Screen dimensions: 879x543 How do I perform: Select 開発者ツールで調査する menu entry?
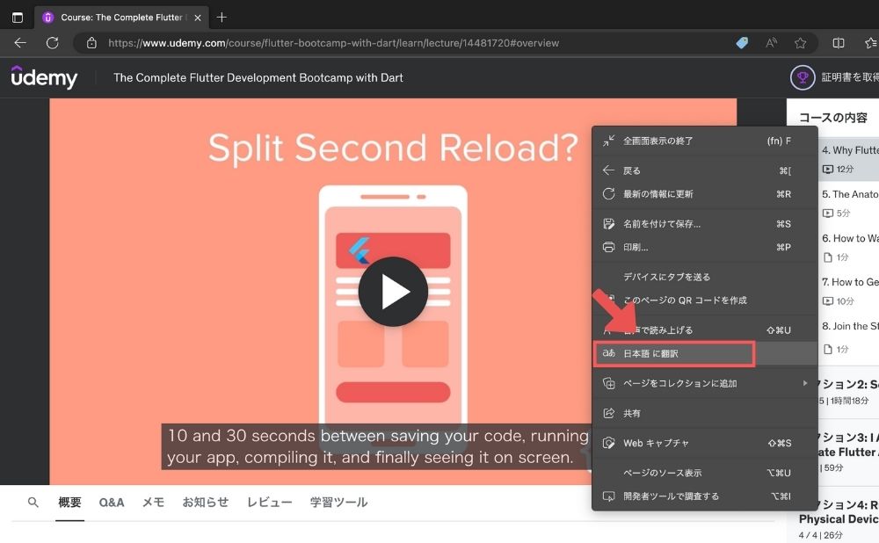tap(705, 496)
